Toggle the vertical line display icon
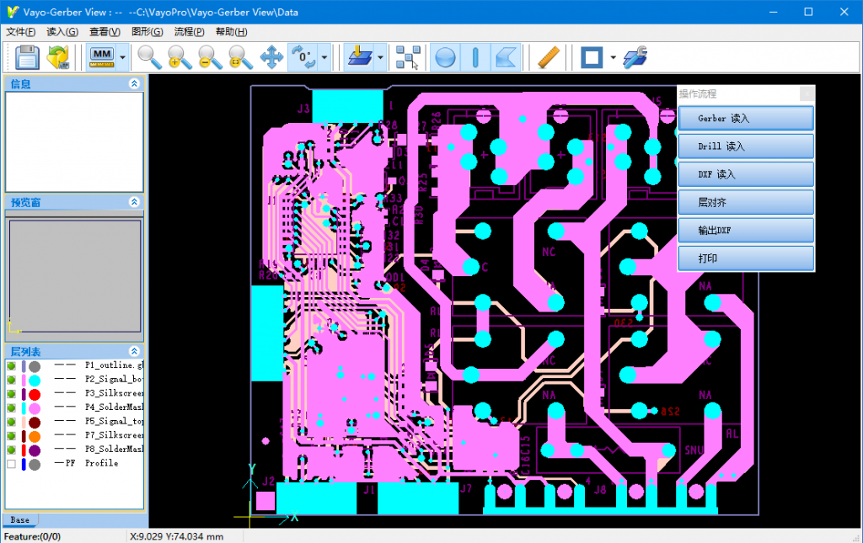This screenshot has height=543, width=863. (x=475, y=57)
